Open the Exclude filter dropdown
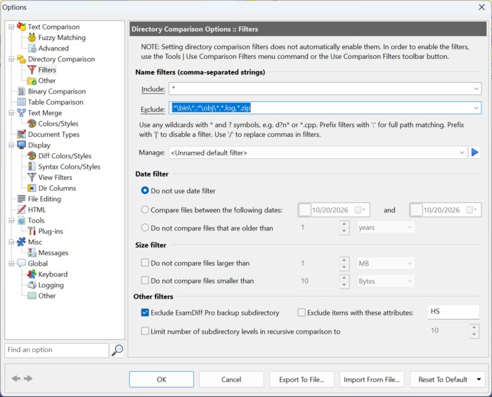The width and height of the screenshot is (492, 397). (x=476, y=108)
